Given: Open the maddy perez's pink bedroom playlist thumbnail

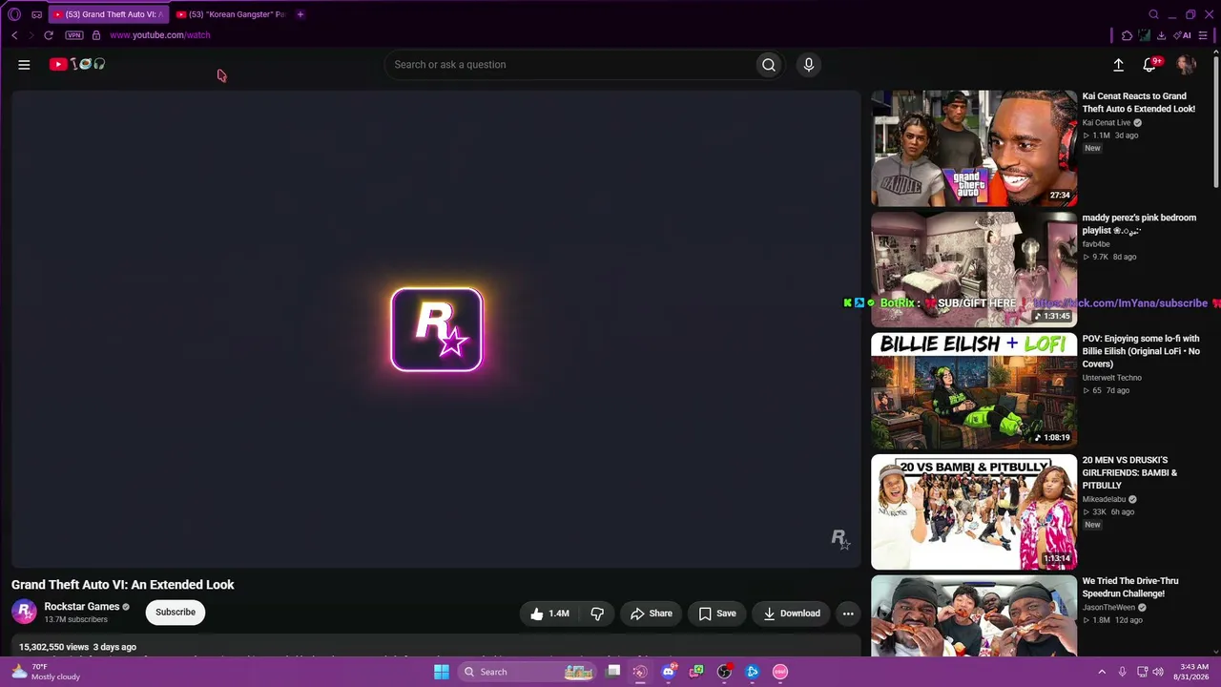Looking at the screenshot, I should [x=974, y=269].
